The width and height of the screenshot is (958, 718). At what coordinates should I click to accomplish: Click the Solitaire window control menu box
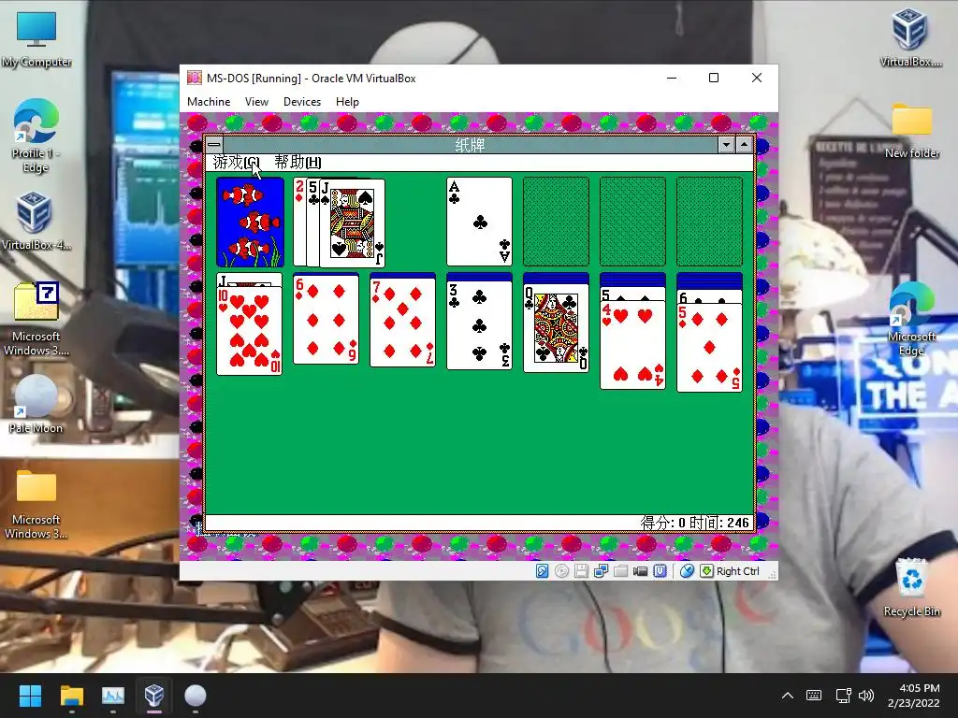[214, 145]
